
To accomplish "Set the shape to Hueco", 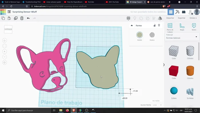I will [x=152, y=35].
